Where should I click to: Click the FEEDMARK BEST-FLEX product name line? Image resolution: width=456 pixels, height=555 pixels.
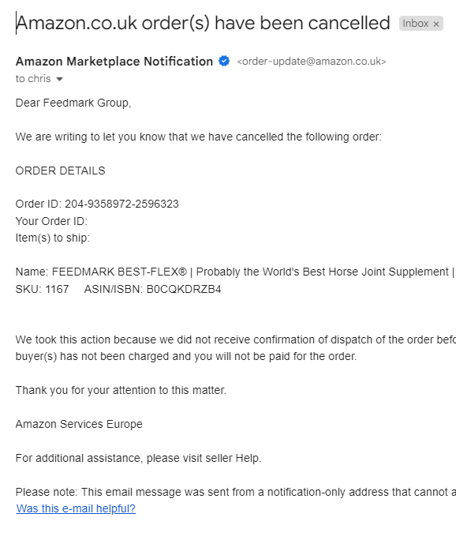pos(235,272)
